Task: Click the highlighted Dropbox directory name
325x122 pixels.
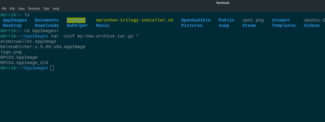Action: [x=76, y=20]
